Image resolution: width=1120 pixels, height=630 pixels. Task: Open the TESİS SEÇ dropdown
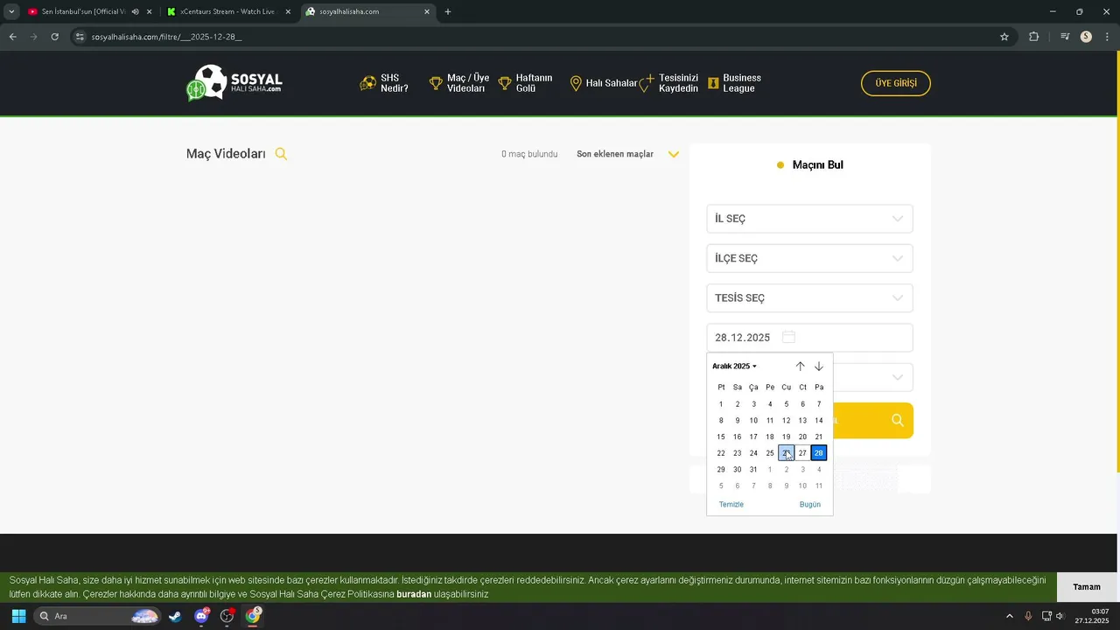tap(809, 297)
